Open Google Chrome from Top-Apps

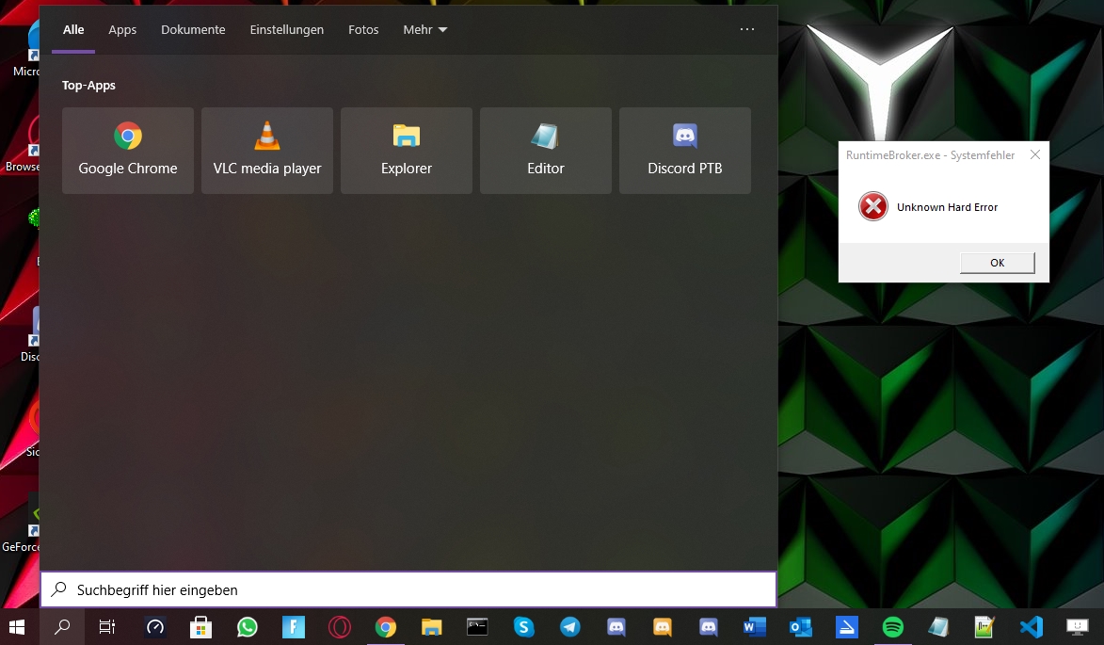127,151
